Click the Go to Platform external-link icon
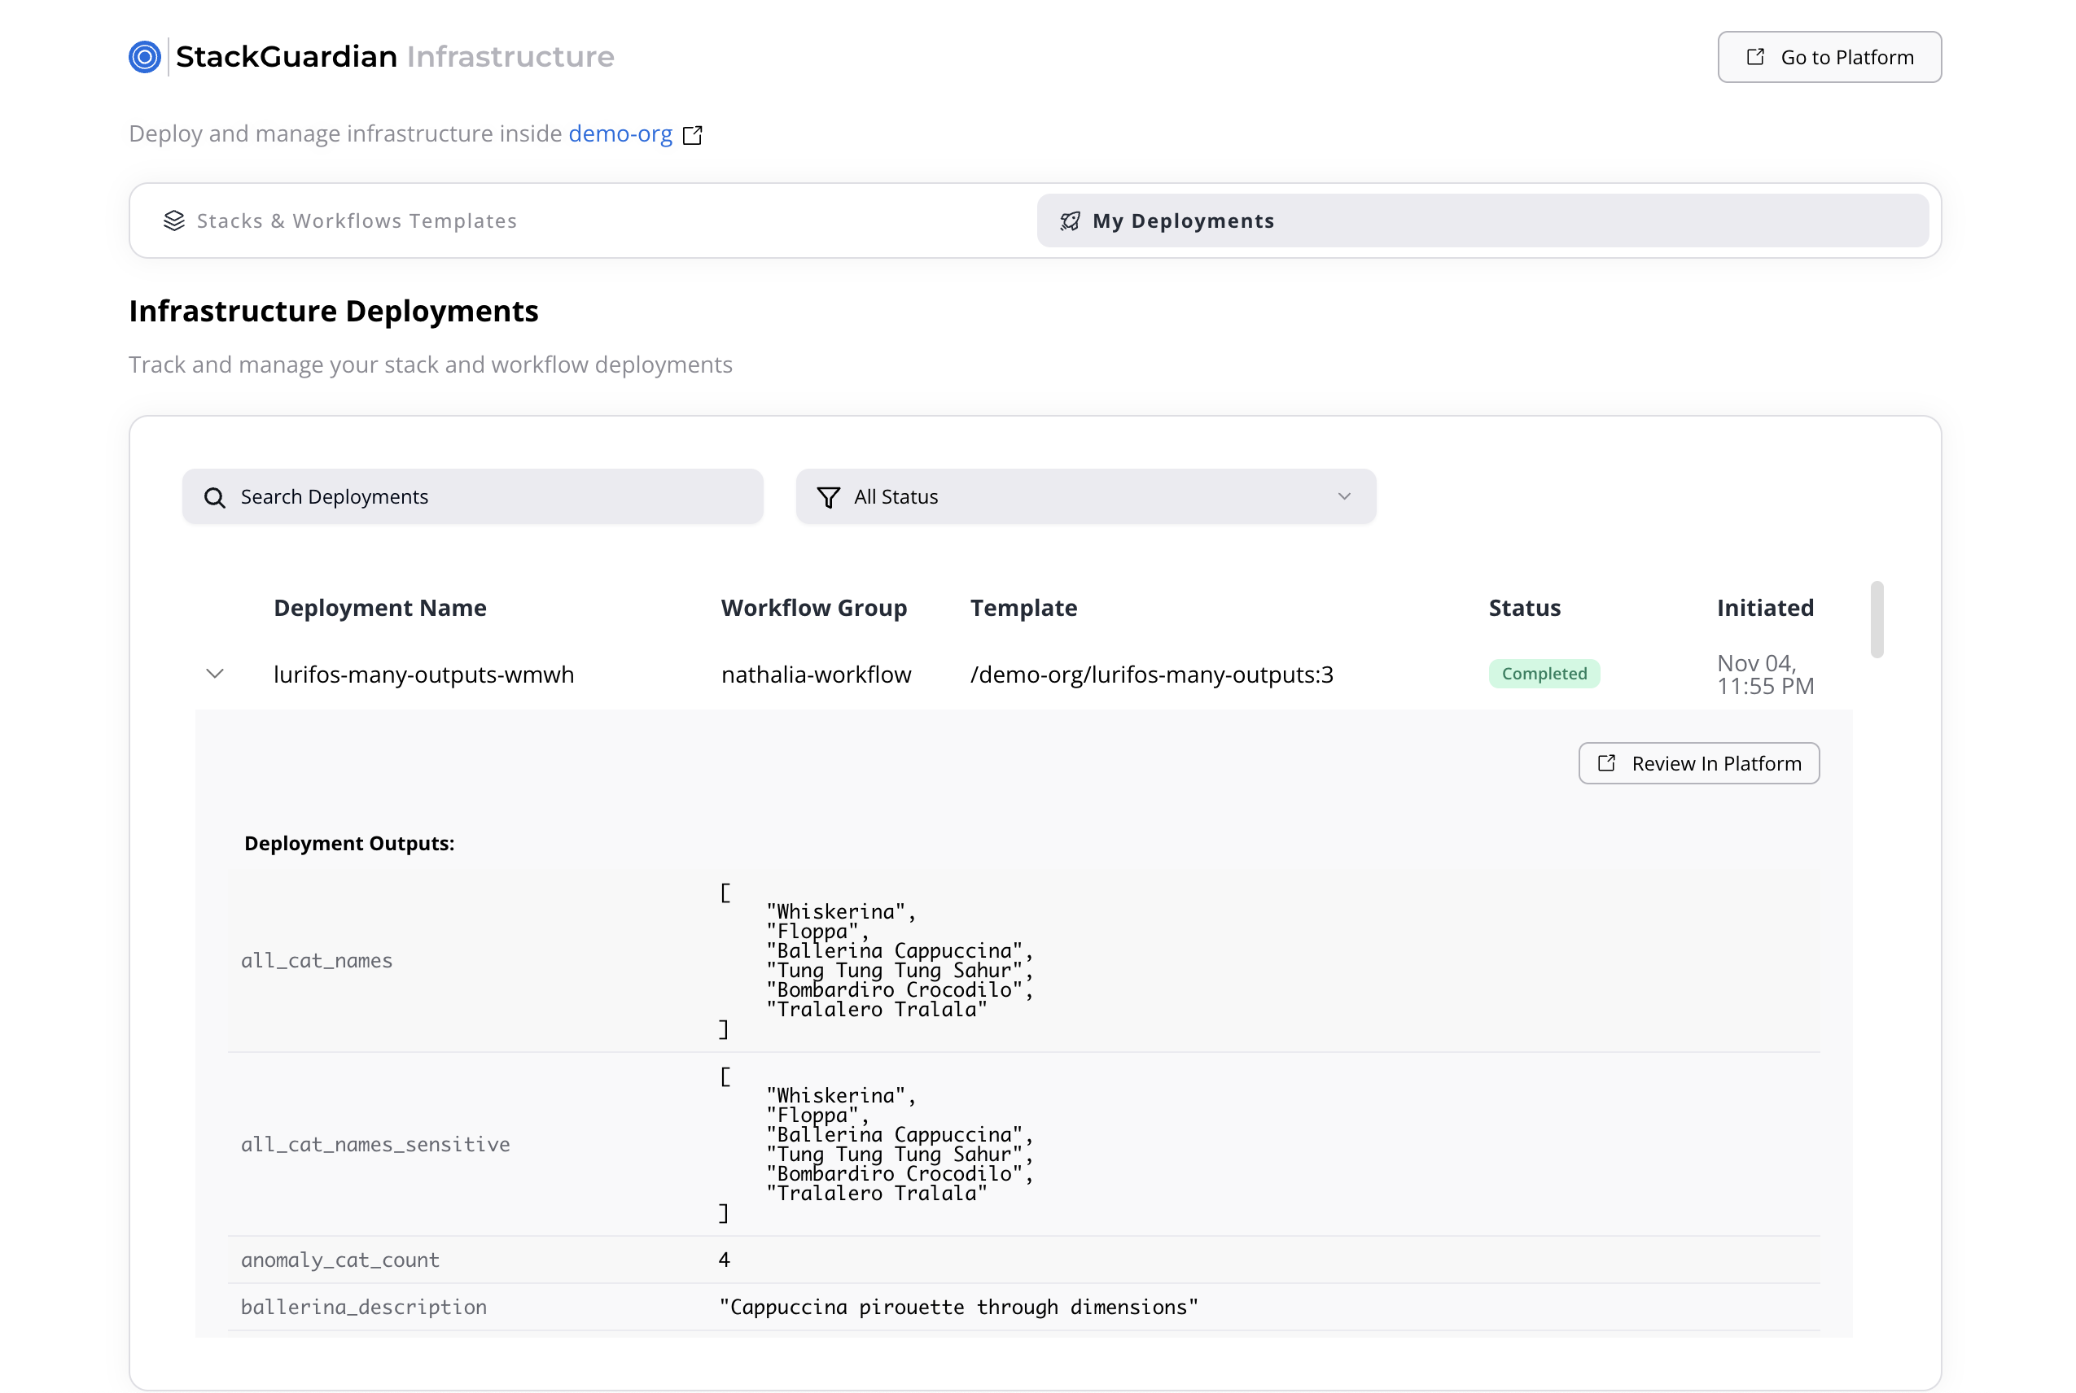2076x1393 pixels. tap(1755, 57)
